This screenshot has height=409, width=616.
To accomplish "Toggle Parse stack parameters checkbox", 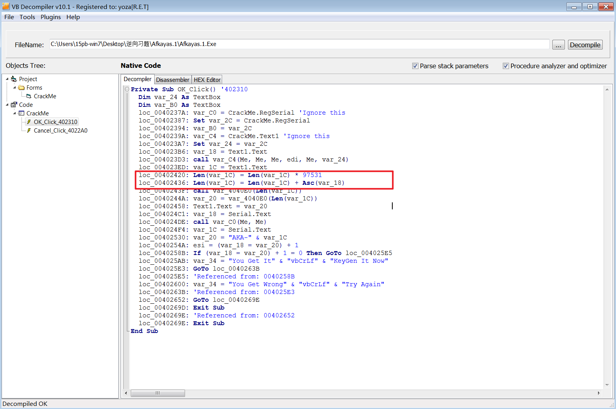I will (415, 66).
